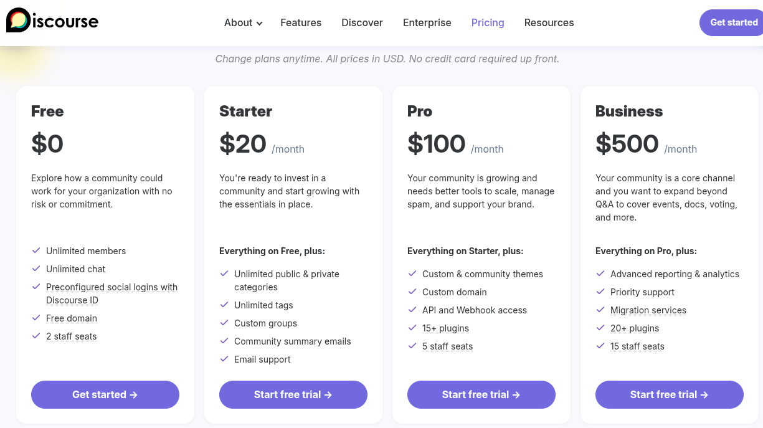Screen dimensions: 763x428
Task: Click Get started on the Free plan
Action: coord(105,394)
